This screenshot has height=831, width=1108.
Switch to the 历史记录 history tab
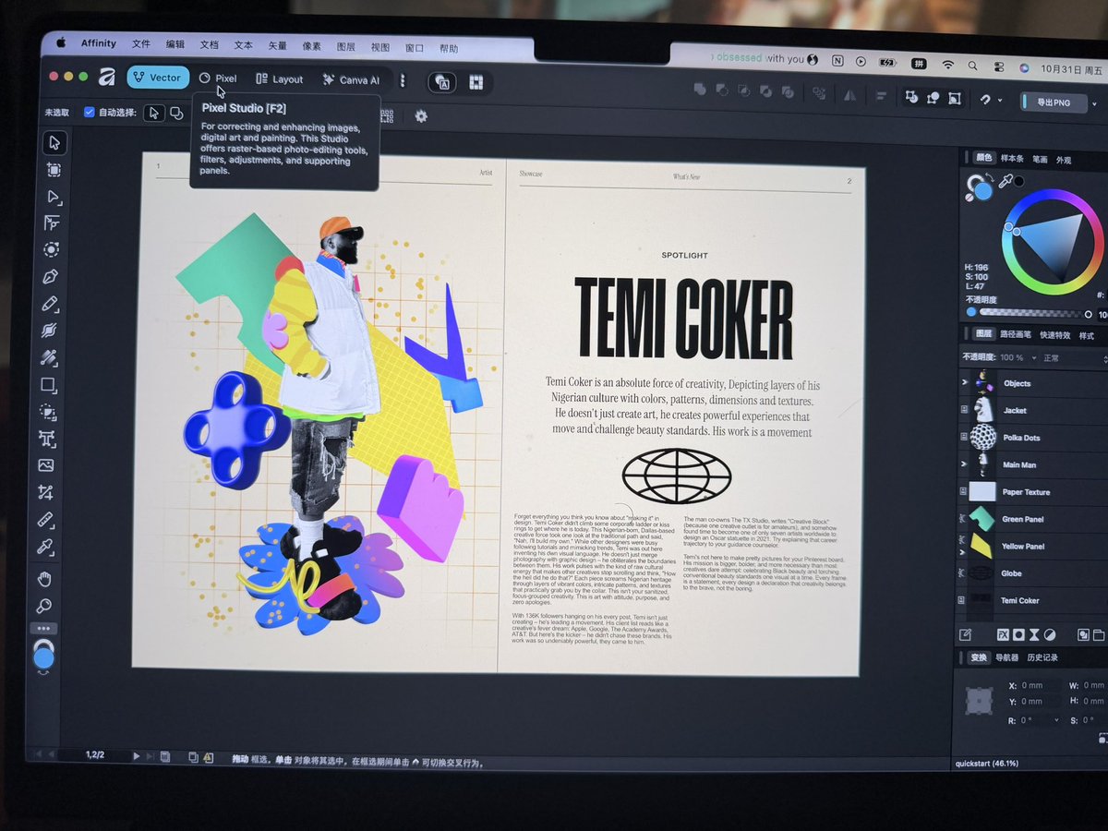(1042, 657)
